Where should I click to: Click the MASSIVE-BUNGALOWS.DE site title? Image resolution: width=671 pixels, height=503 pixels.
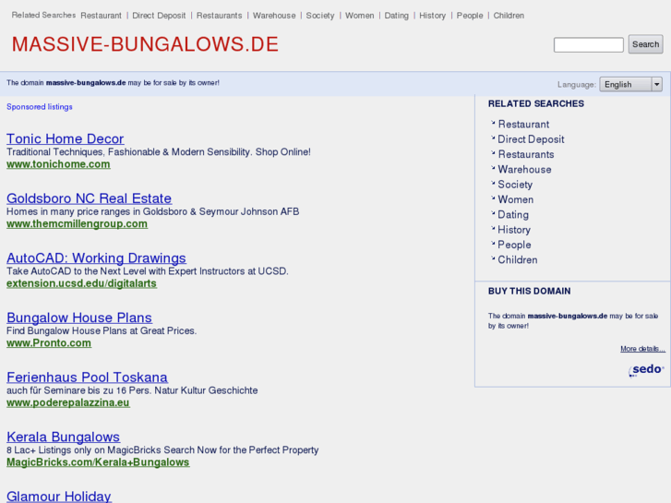click(x=145, y=44)
